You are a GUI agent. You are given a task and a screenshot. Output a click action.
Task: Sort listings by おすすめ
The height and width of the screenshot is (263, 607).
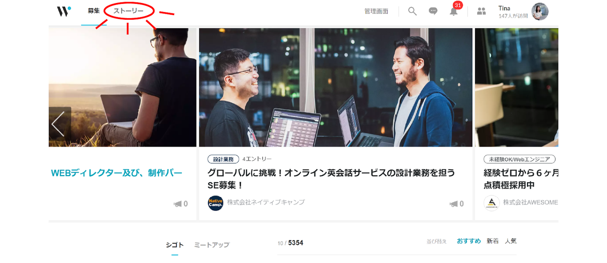(469, 241)
